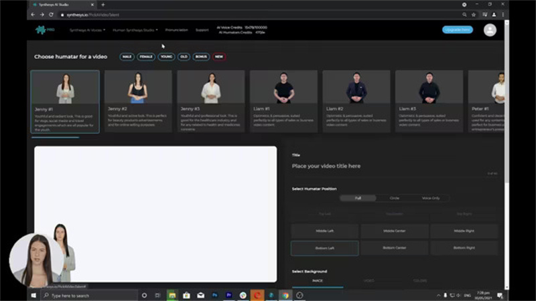Place humatar at Bottom Left
Screen dimensions: 536x301
point(325,248)
